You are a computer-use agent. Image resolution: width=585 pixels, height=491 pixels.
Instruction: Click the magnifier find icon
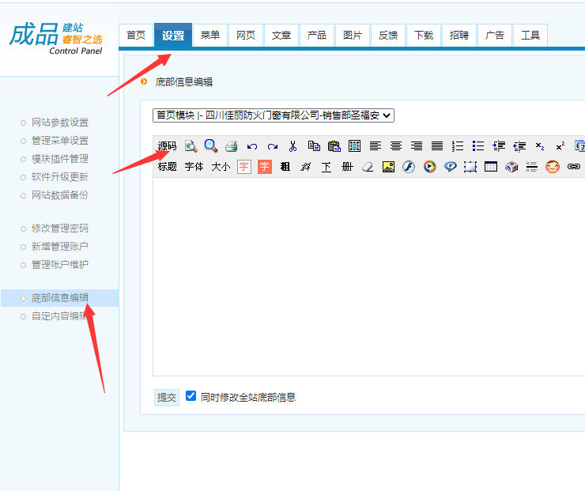210,146
